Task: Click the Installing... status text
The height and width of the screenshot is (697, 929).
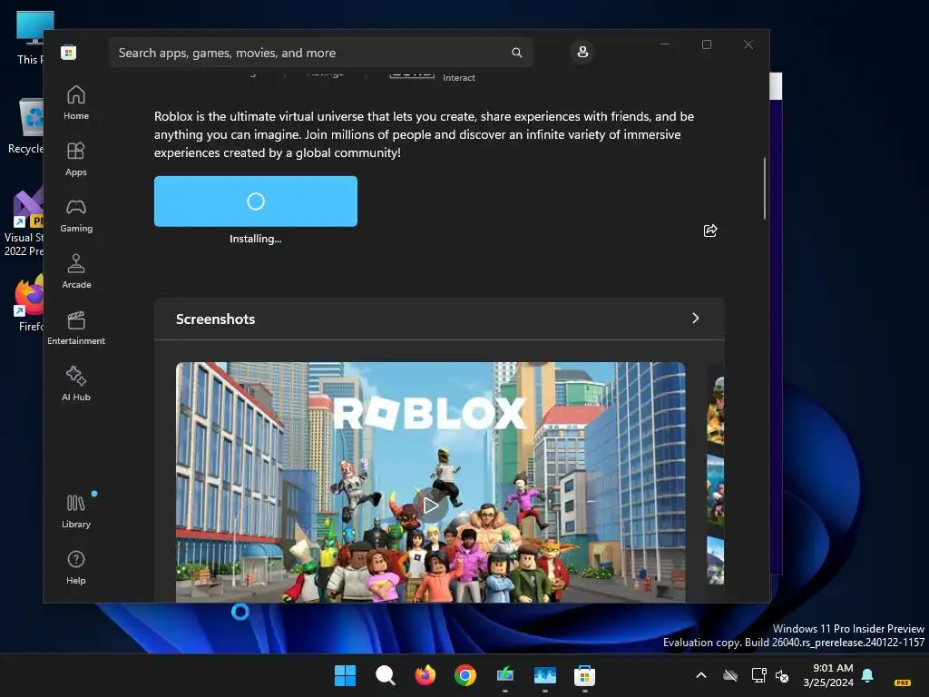Action: [x=255, y=239]
